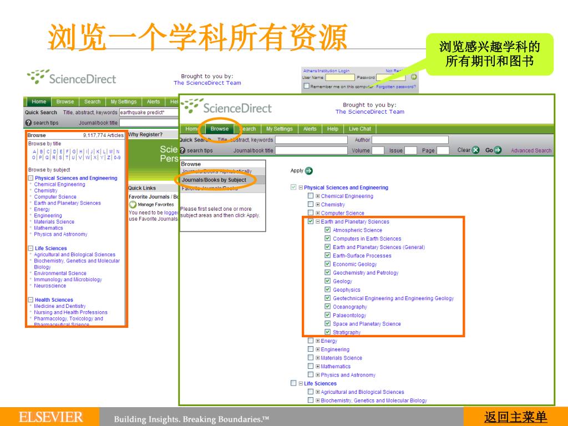Expand the Chemical Engineering node

pyautogui.click(x=318, y=196)
